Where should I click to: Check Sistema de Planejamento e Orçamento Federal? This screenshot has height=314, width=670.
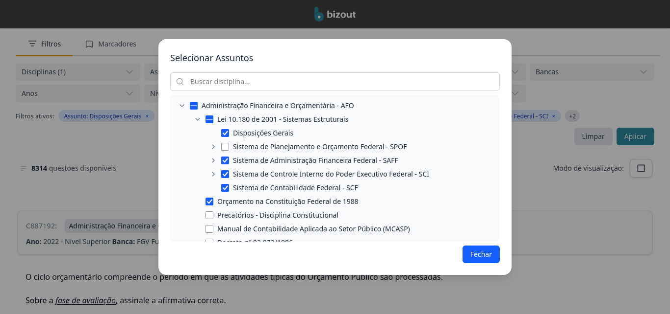coord(225,147)
